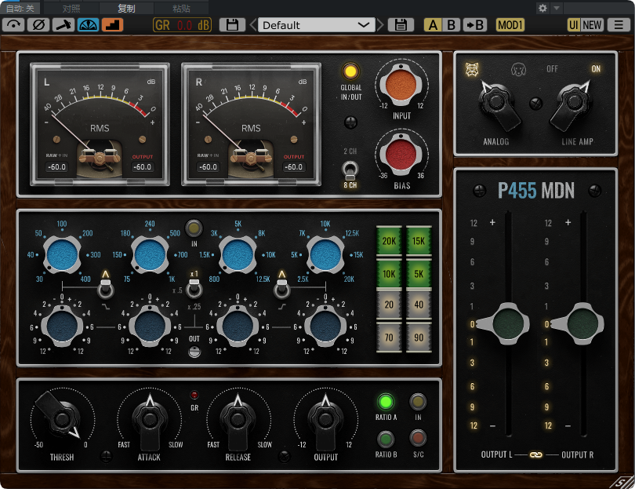This screenshot has width=635, height=489.
Task: Click the MOD1 button
Action: tap(510, 25)
